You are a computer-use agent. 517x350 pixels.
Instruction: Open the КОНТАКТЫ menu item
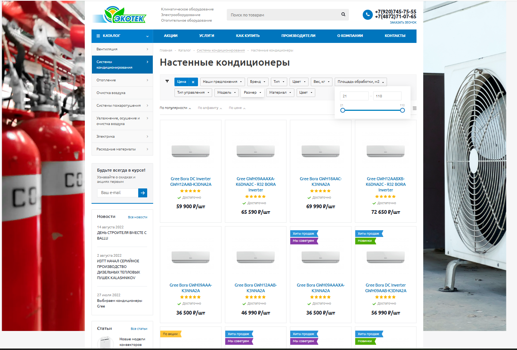(395, 36)
